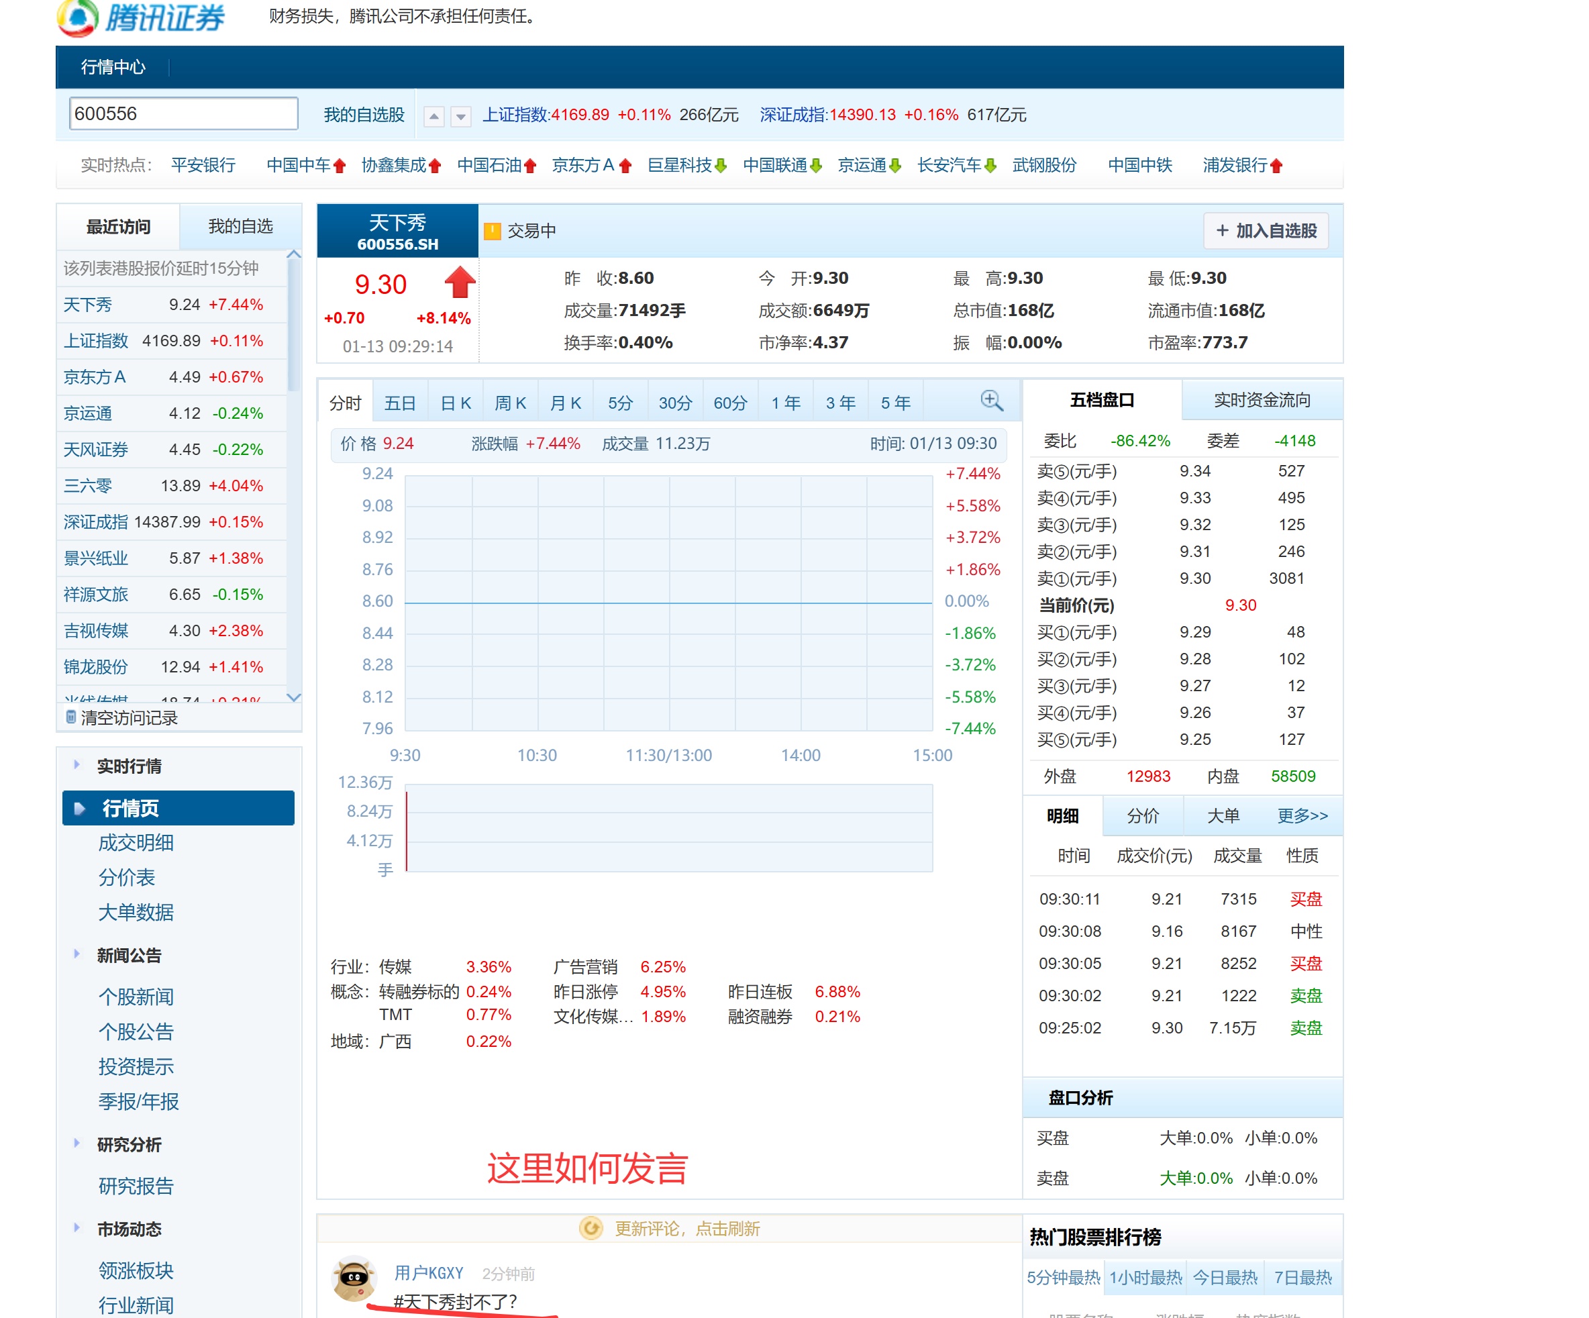The width and height of the screenshot is (1589, 1318).
Task: Click the stock code search field
Action: tap(183, 114)
